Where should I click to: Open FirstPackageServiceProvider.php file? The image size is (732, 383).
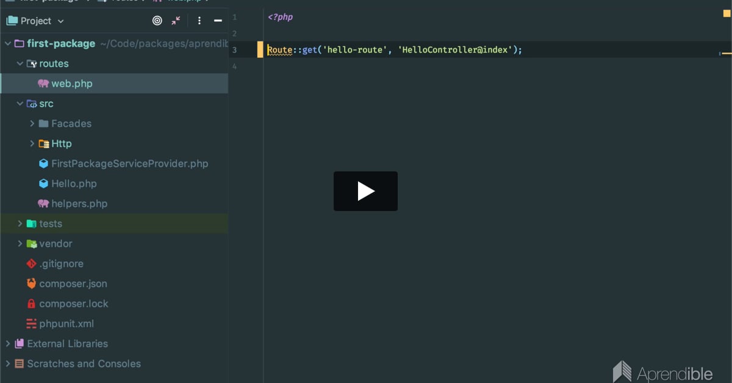tap(129, 163)
